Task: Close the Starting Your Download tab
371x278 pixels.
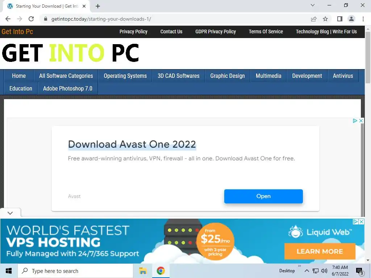Action: 84,7
